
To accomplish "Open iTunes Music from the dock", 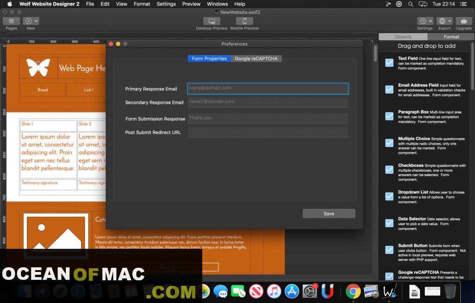I will [x=274, y=291].
